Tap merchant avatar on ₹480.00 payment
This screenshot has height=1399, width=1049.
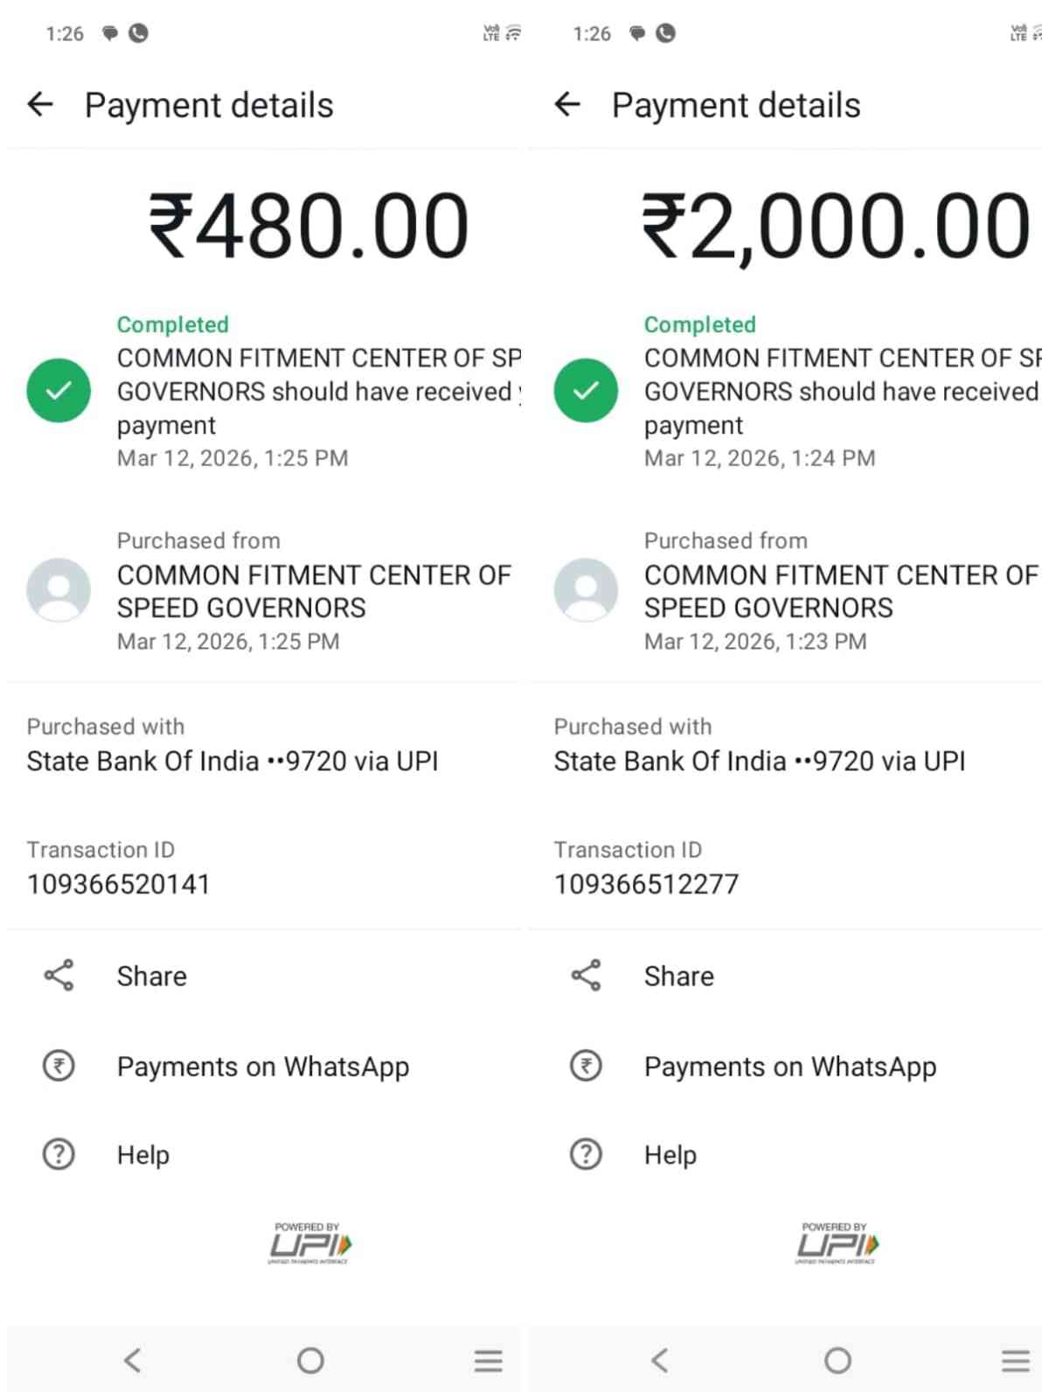[x=59, y=590]
